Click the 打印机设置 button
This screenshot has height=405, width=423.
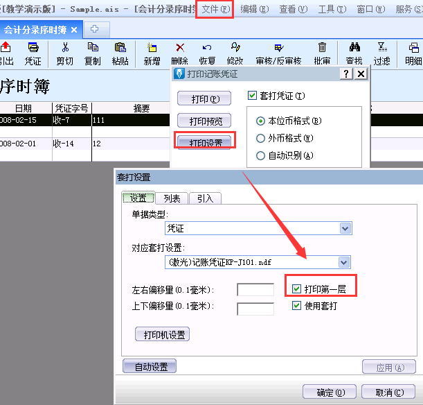162,334
